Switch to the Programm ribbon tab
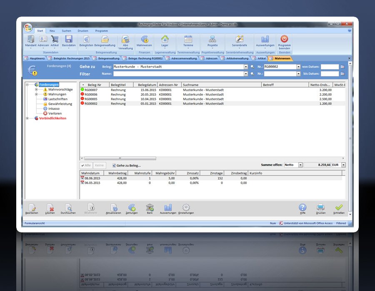Image resolution: width=375 pixels, height=291 pixels. point(101,31)
